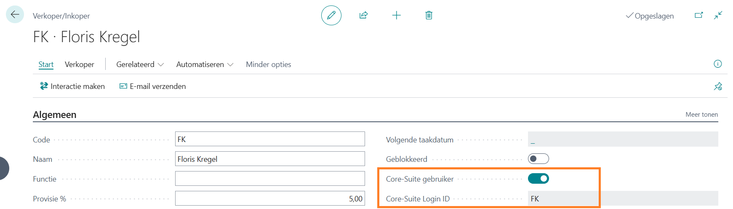Click the delete trash icon
Image resolution: width=733 pixels, height=209 pixels.
point(429,16)
